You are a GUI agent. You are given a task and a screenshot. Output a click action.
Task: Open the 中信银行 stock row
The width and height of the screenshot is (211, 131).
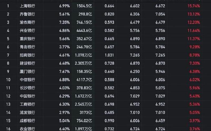(x=27, y=80)
